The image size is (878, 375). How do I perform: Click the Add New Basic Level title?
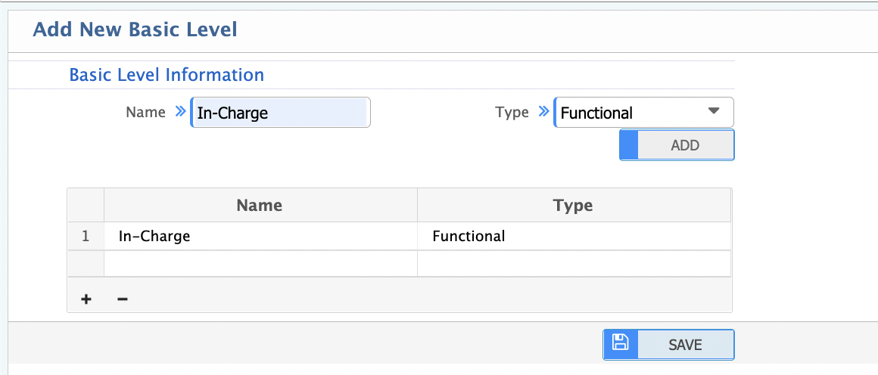(x=135, y=29)
